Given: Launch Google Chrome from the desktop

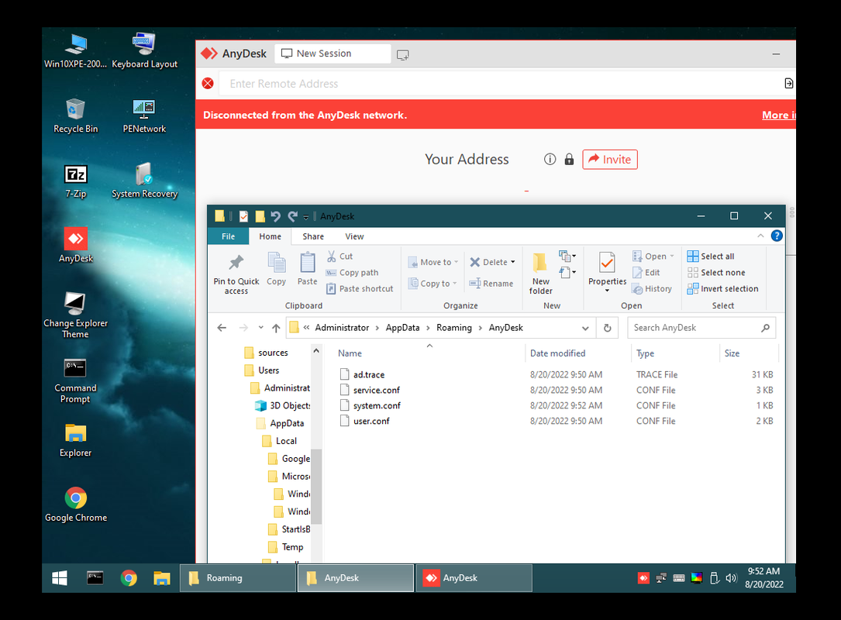Looking at the screenshot, I should tap(76, 505).
